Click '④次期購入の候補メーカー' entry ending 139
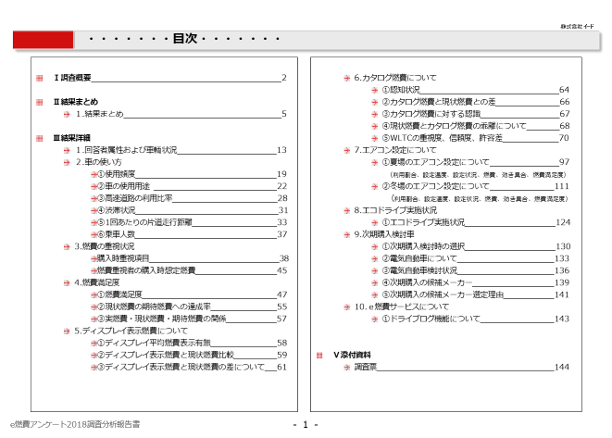The image size is (612, 438). coord(427,282)
